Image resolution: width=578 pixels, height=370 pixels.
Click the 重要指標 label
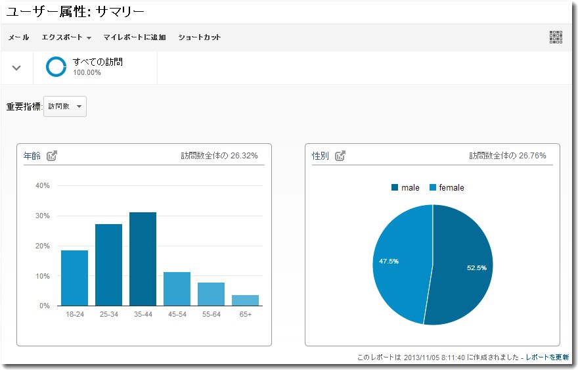tap(24, 106)
